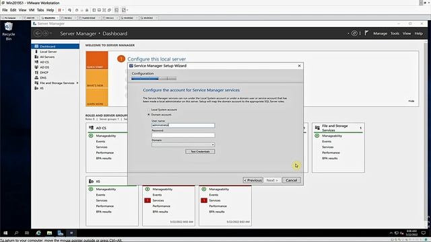431x242 pixels.
Task: Click Cancel in the setup wizard
Action: tap(292, 180)
